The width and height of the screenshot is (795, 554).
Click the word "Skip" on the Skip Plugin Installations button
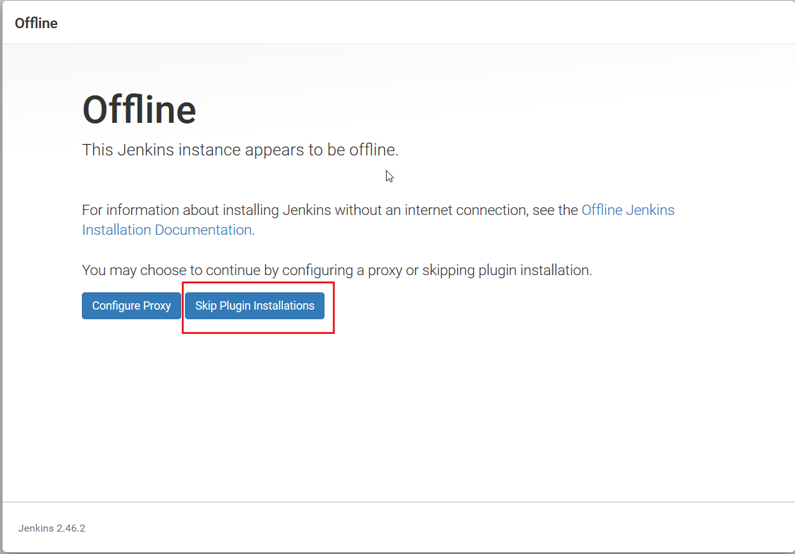(x=205, y=306)
